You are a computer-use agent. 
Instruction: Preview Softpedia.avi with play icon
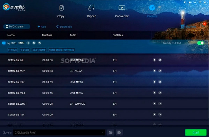pyautogui.click(x=154, y=60)
